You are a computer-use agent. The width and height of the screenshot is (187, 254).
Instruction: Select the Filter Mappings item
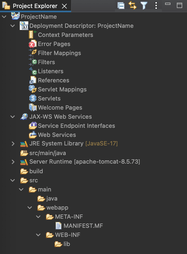click(x=55, y=53)
